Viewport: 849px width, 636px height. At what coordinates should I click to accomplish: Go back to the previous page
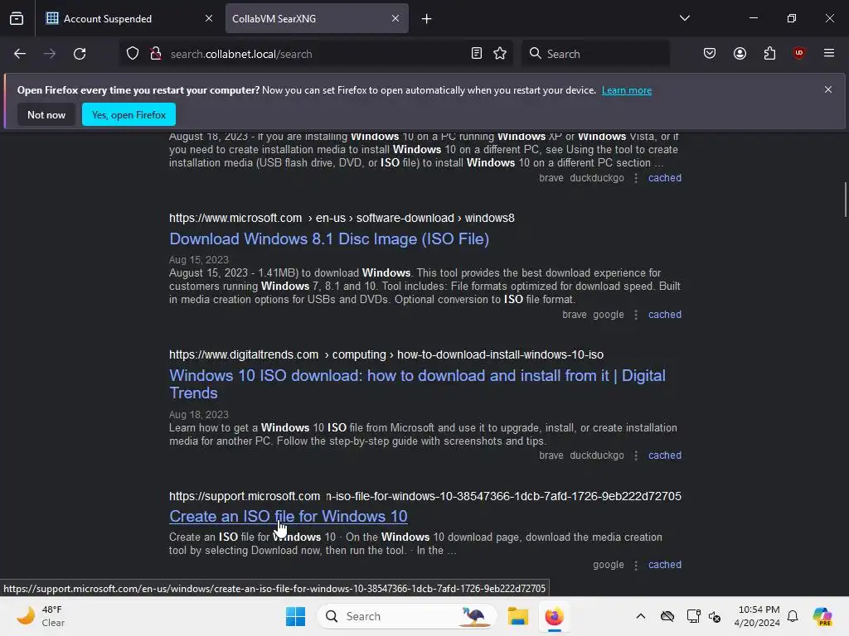[20, 54]
